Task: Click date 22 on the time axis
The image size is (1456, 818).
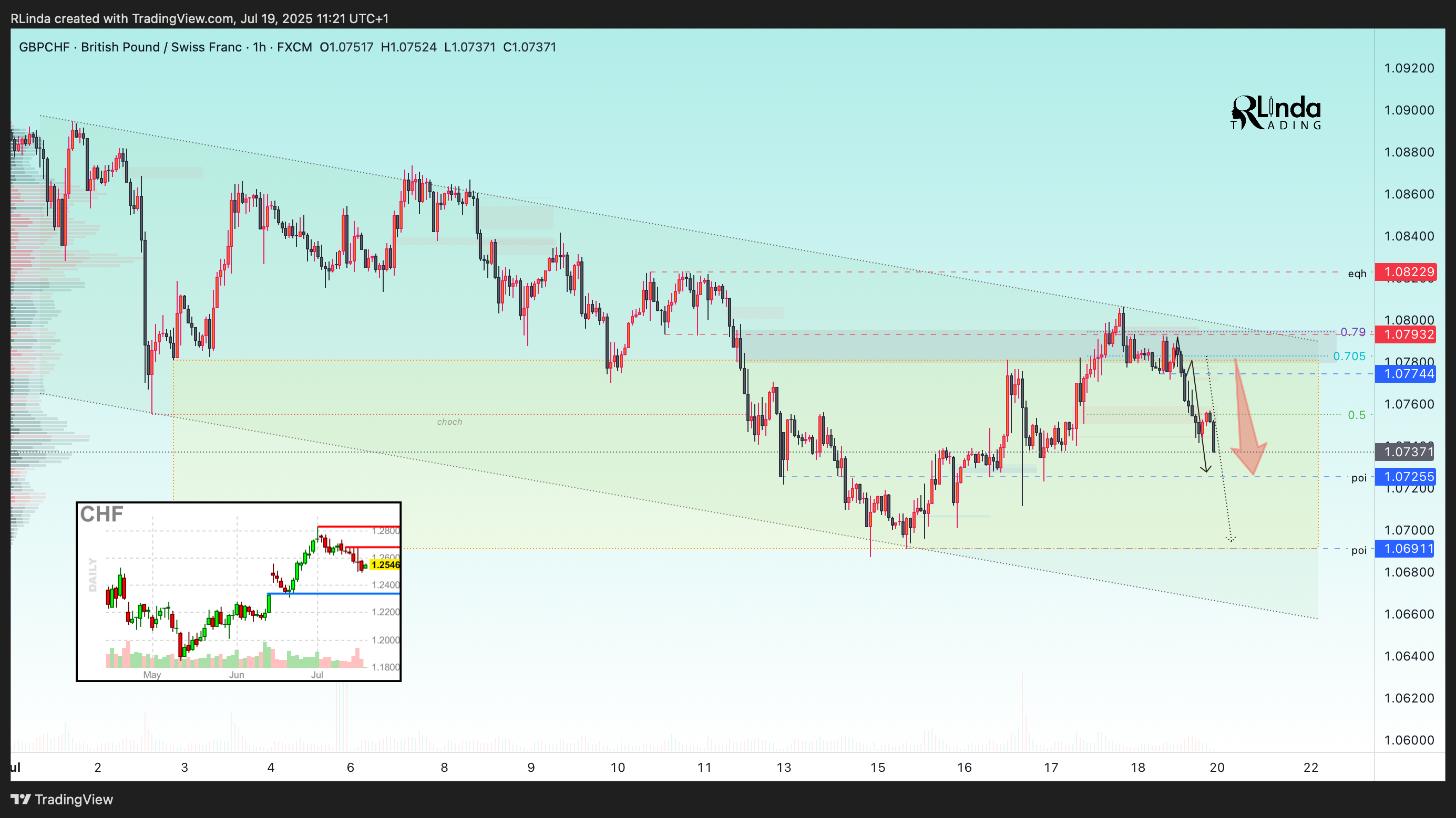Action: point(1311,768)
